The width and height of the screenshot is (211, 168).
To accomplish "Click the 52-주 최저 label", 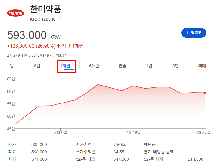I will point(153,159).
